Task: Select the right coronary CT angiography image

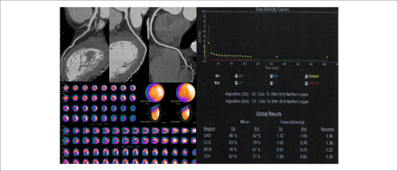Action: tap(173, 44)
